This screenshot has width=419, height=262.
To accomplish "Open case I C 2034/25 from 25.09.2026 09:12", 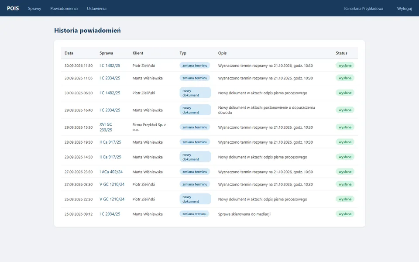I will coord(110,214).
